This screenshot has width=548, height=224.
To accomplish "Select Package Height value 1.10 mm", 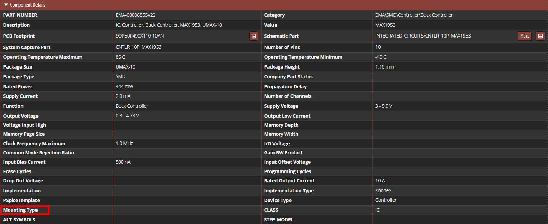I will [x=385, y=67].
